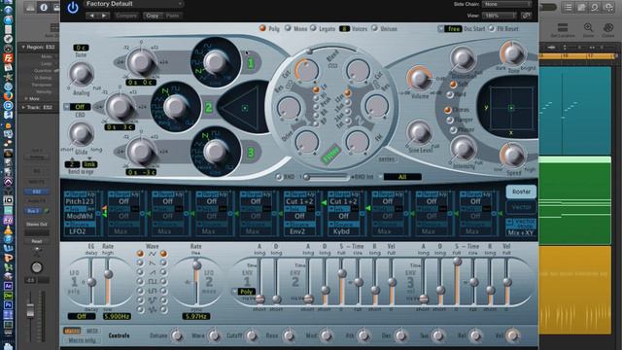Select Soft distortion type
622x350 pixels.
pos(453,85)
